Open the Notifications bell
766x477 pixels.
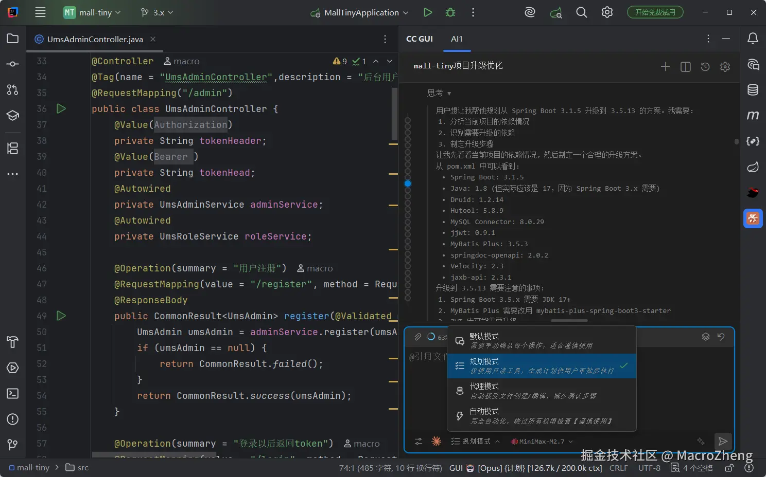(753, 38)
